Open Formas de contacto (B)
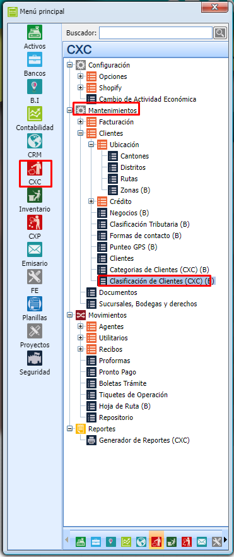Screen dimensions: 234x557 point(146,236)
